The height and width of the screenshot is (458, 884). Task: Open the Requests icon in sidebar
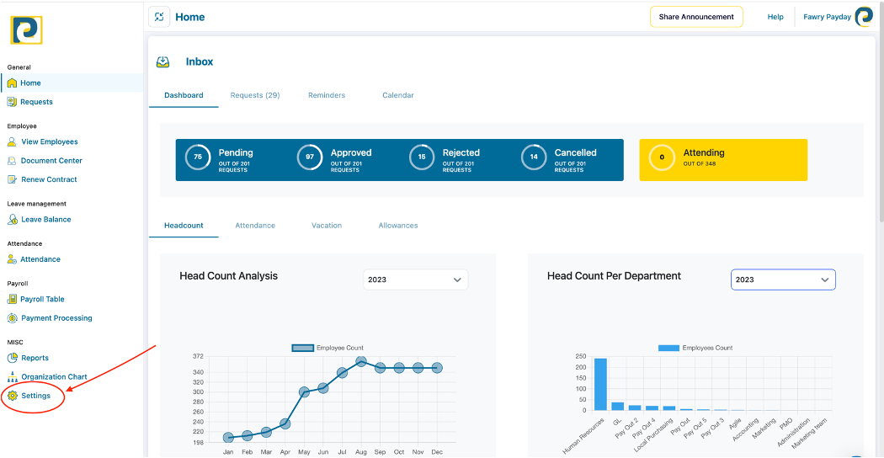click(12, 102)
